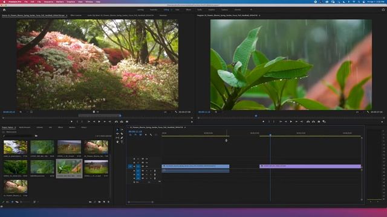Open the Home screen icon
The height and width of the screenshot is (217, 387).
click(x=4, y=10)
